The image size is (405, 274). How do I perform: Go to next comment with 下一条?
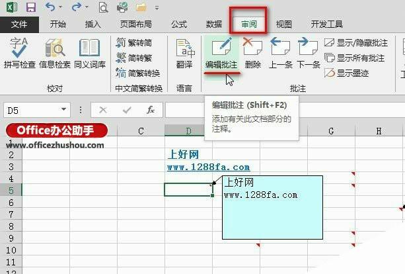[309, 54]
